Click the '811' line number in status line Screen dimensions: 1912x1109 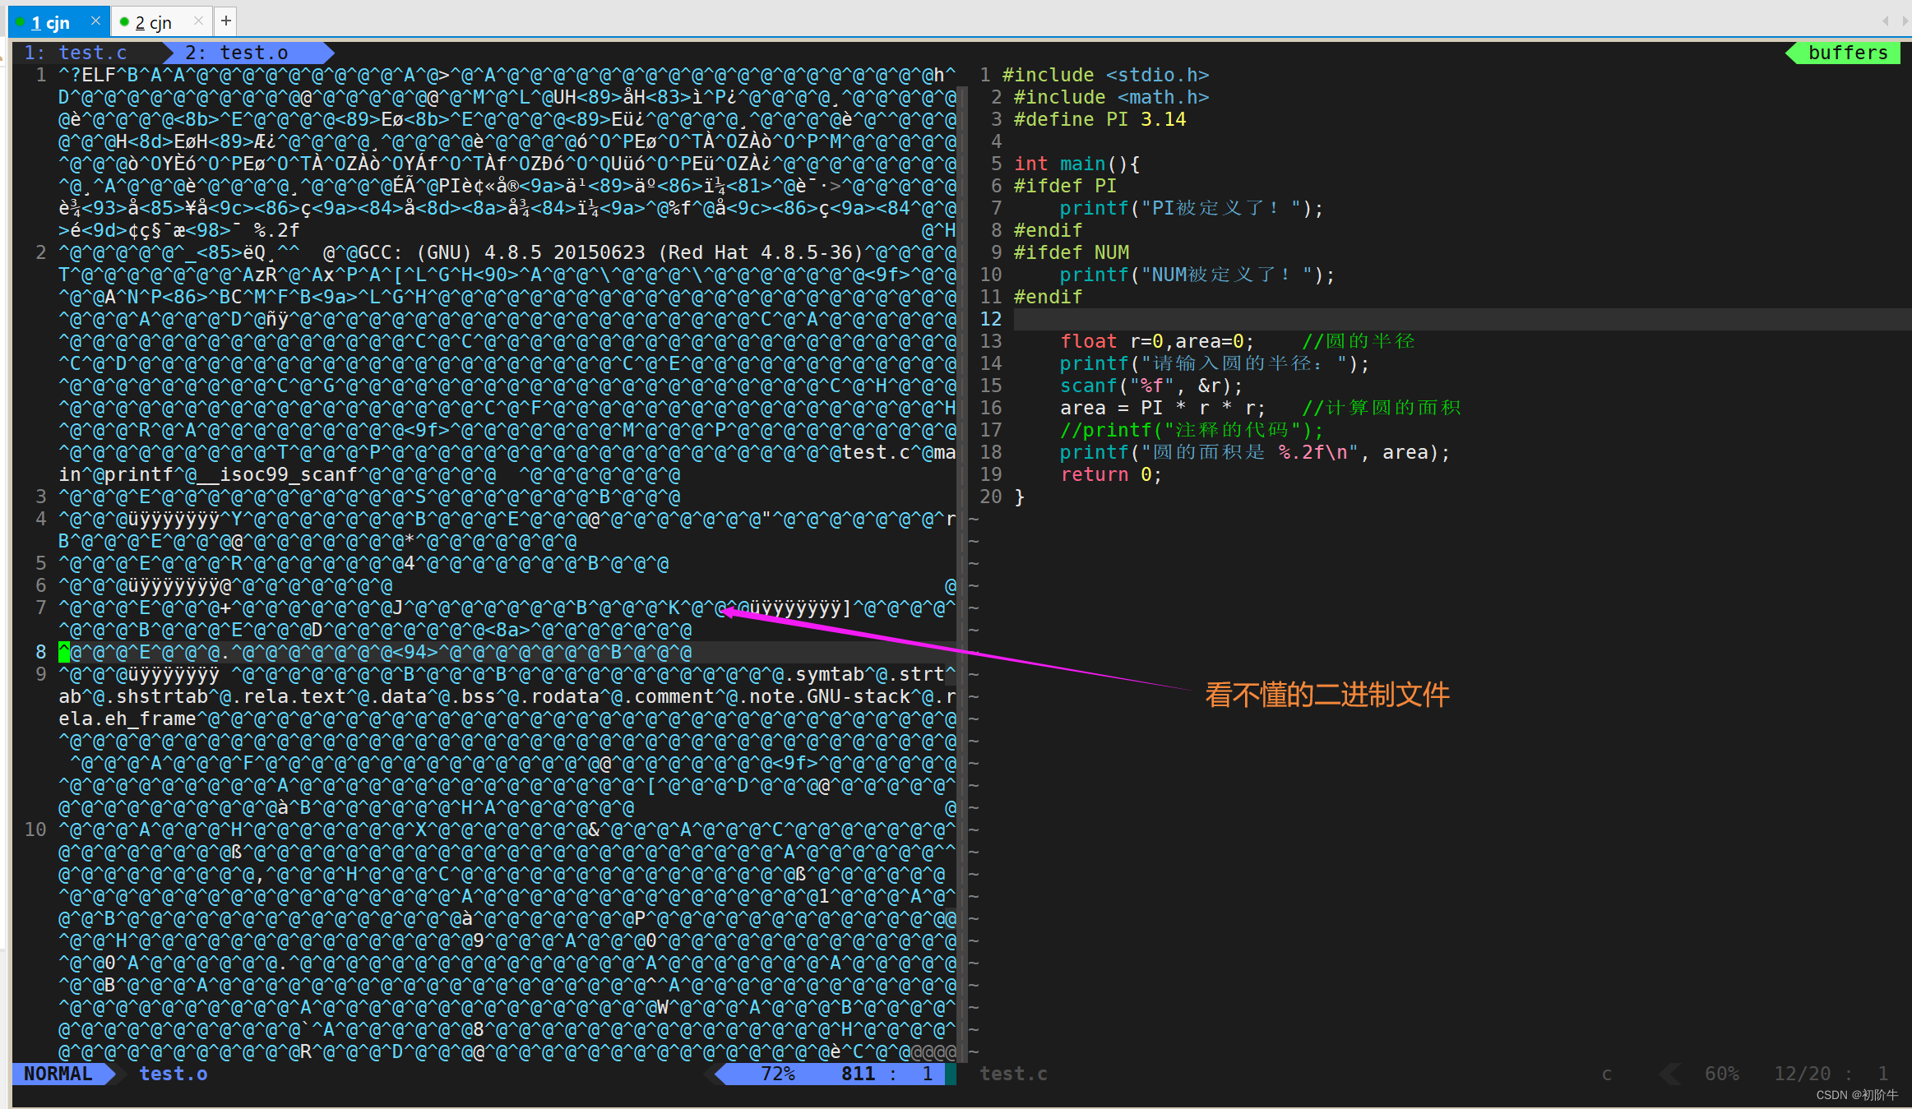[x=858, y=1074]
